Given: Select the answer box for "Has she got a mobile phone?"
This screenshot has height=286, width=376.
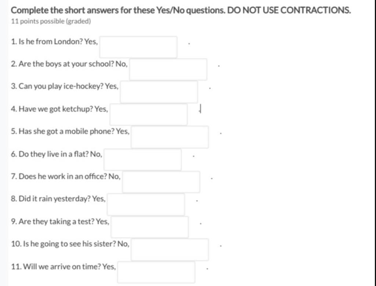Looking at the screenshot, I should 170,137.
